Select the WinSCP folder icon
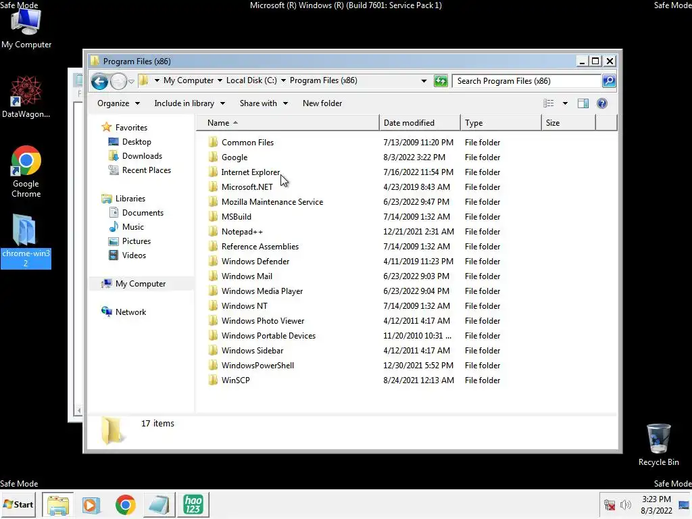This screenshot has height=519, width=692. [213, 380]
